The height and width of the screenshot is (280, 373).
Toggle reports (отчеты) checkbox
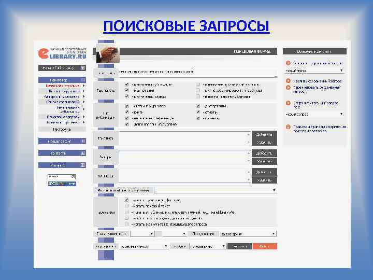(198, 112)
